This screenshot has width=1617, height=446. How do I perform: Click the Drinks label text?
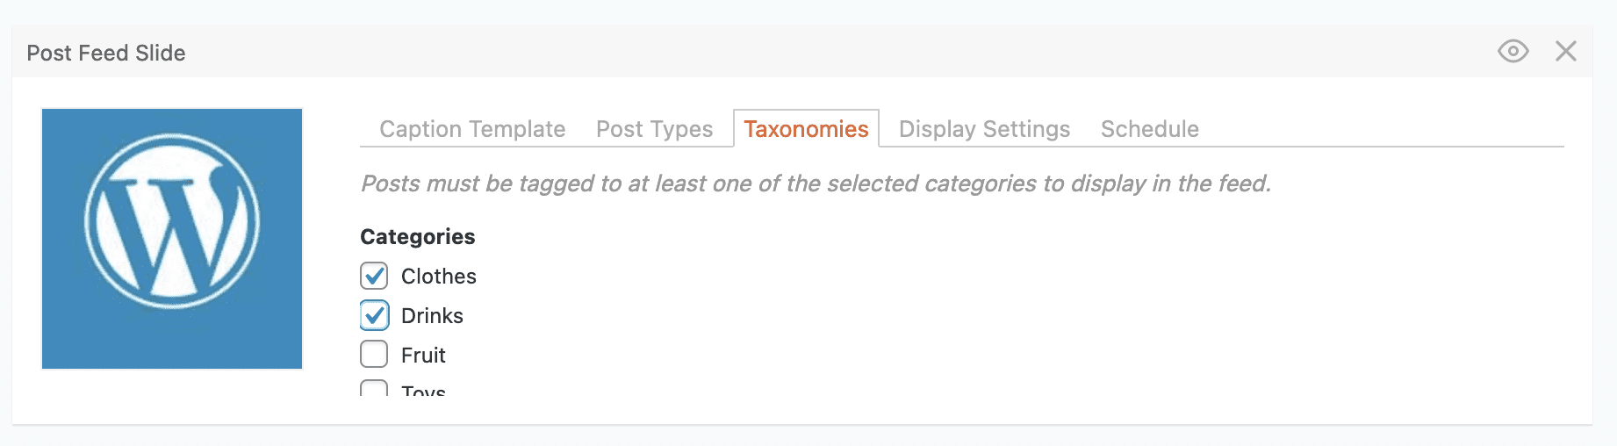[432, 316]
